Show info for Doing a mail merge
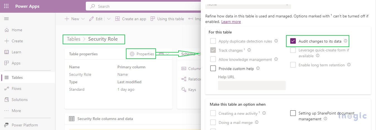The width and height of the screenshot is (376, 130). pyautogui.click(x=257, y=122)
